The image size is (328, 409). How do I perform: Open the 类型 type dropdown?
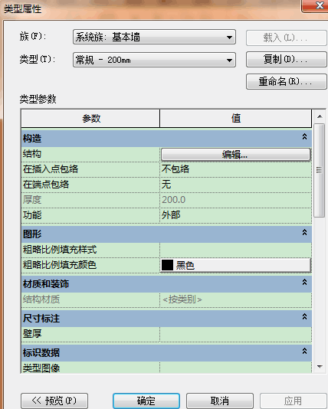point(154,60)
